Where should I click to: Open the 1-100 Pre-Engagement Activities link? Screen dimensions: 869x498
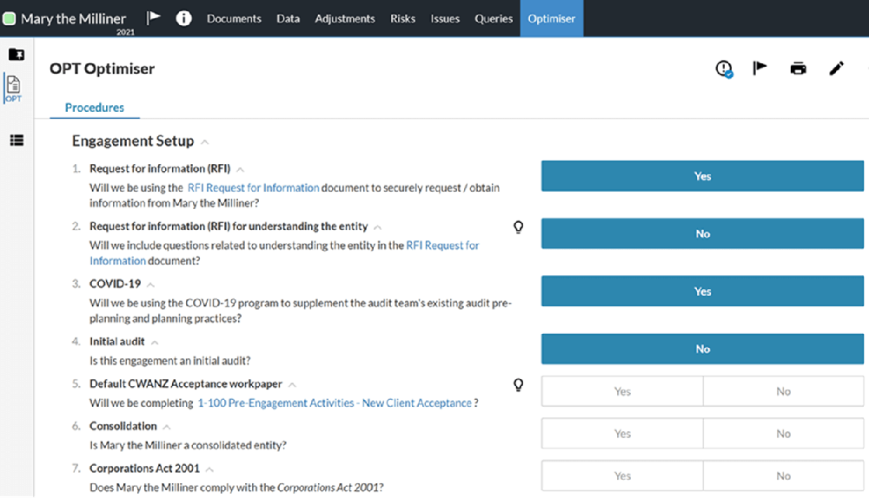[335, 403]
